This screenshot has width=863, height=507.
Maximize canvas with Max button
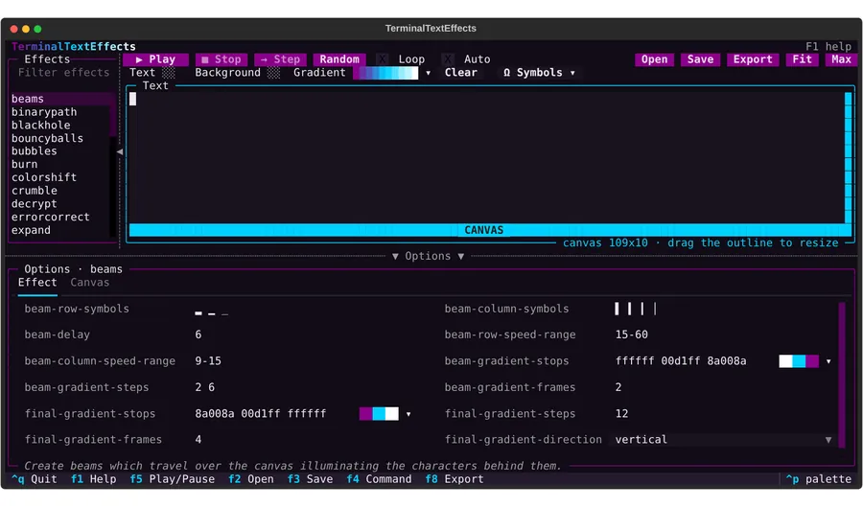tap(841, 59)
